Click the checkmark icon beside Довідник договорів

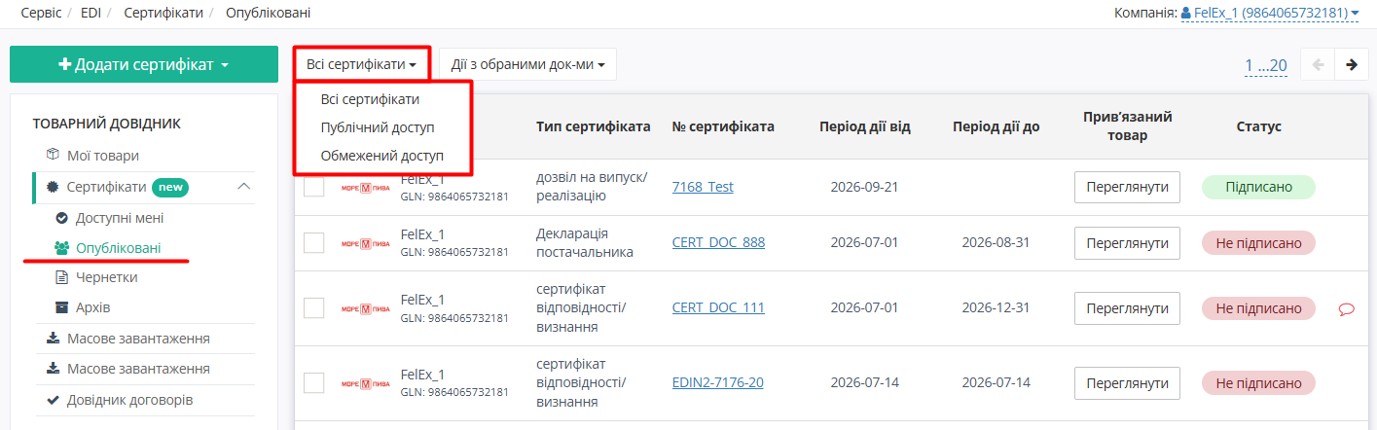pyautogui.click(x=54, y=400)
